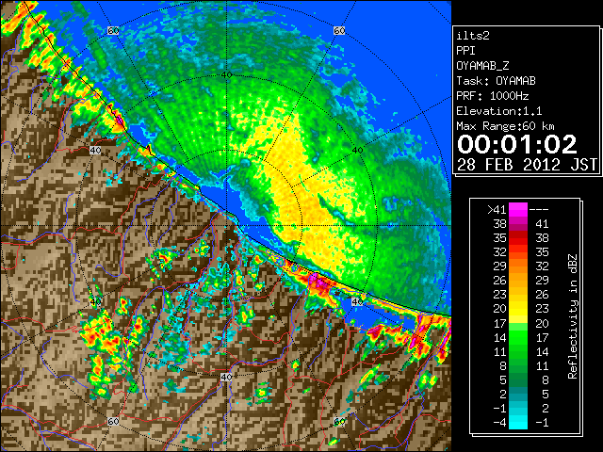Image resolution: width=603 pixels, height=452 pixels.
Task: Click the '40' range label west-southwest inland
Action: point(95,301)
